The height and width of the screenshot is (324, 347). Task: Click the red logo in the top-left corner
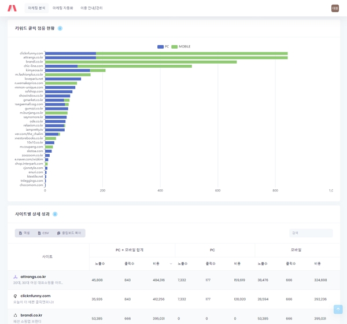12,8
